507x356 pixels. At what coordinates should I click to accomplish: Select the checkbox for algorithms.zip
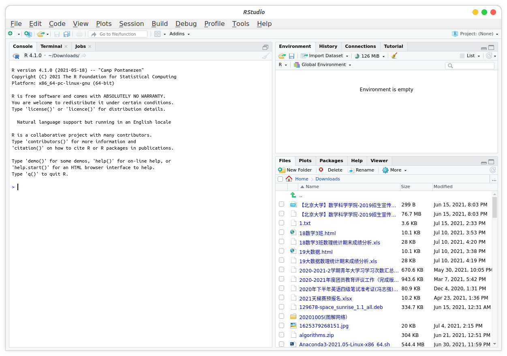pyautogui.click(x=281, y=335)
